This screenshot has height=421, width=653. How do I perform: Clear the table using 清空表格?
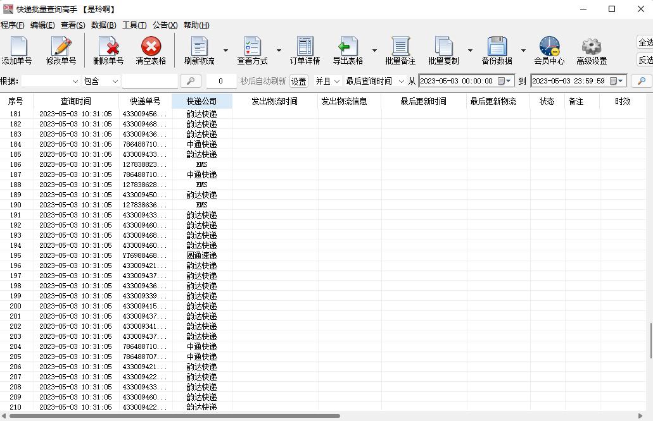coord(152,50)
